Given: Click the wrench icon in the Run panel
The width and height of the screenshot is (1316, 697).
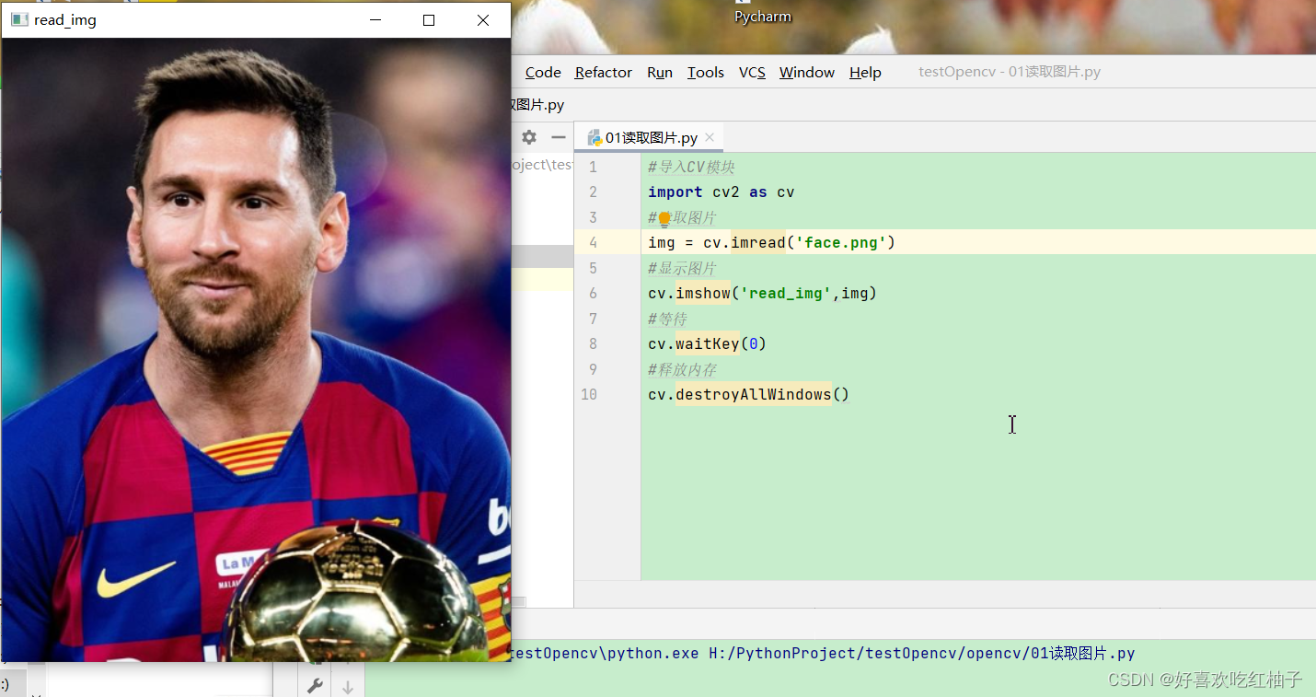Looking at the screenshot, I should tap(315, 686).
